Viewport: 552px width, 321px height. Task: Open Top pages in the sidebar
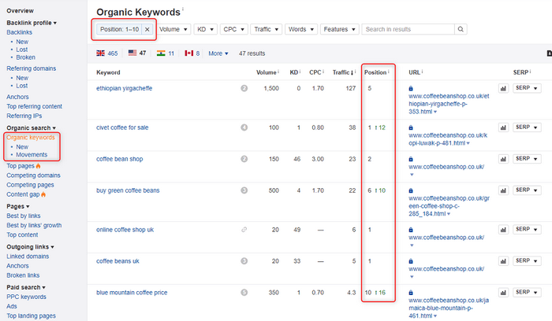click(x=21, y=166)
